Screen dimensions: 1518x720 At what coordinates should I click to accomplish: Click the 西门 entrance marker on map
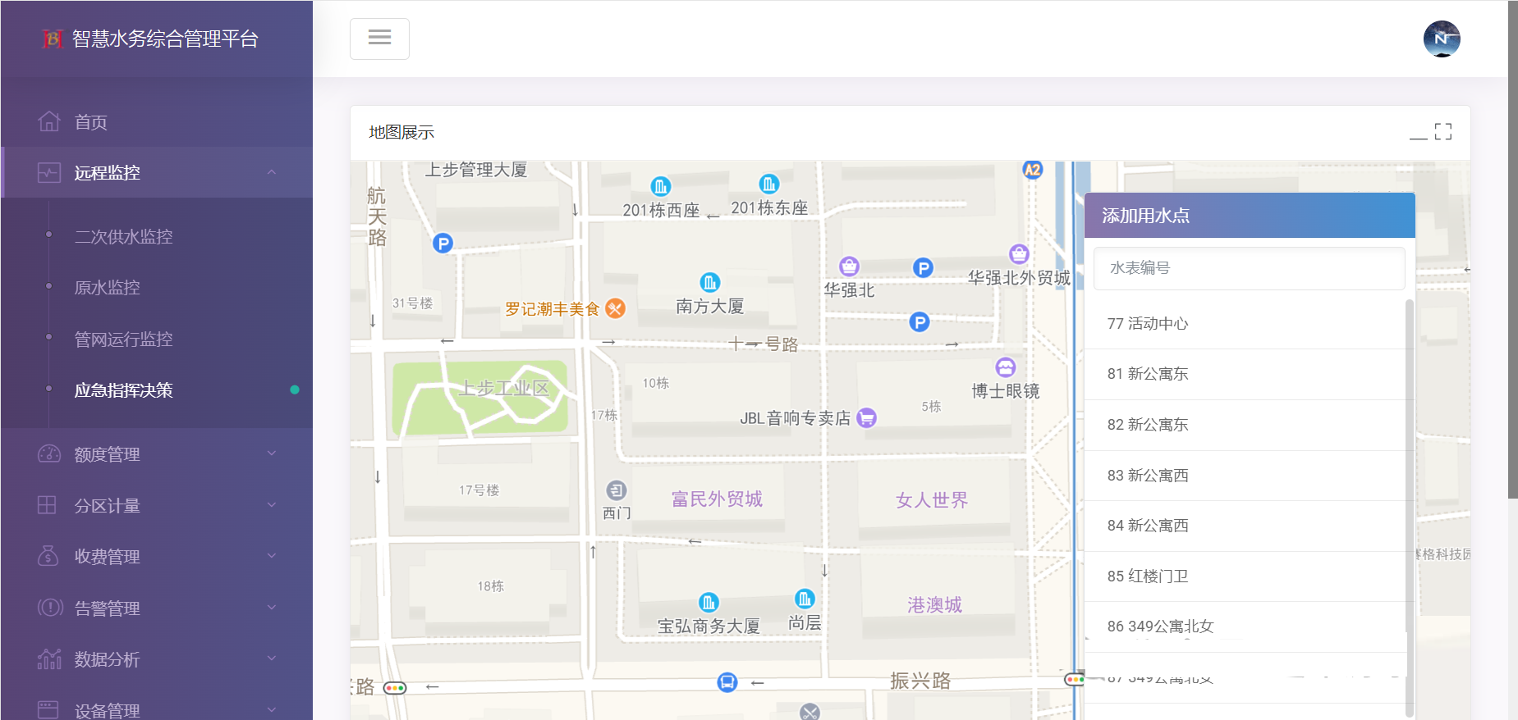(x=616, y=490)
